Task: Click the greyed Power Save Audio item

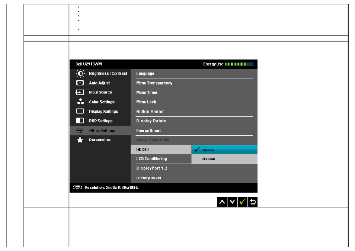Action: click(x=194, y=140)
